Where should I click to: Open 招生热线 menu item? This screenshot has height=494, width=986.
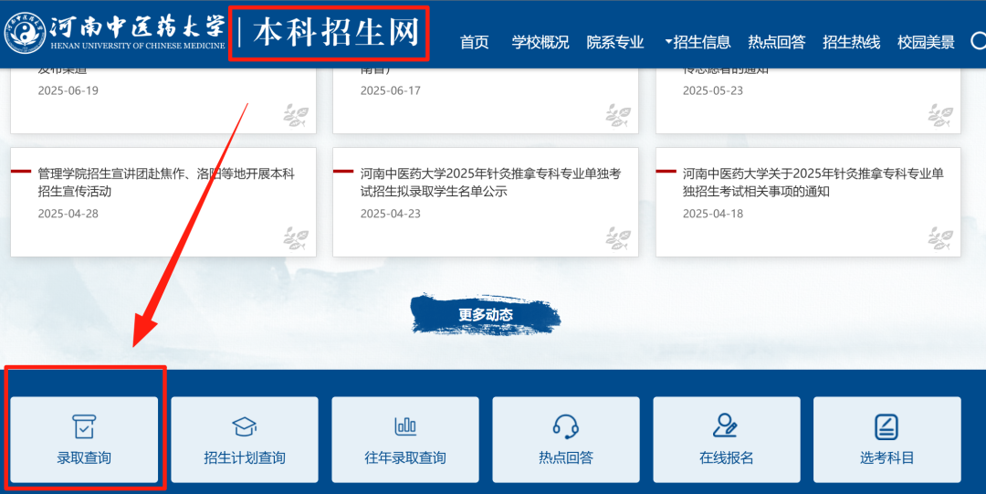click(x=852, y=42)
